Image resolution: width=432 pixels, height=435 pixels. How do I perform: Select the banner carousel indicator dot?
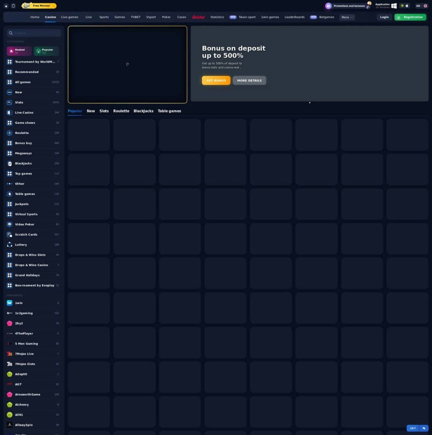[x=310, y=103]
